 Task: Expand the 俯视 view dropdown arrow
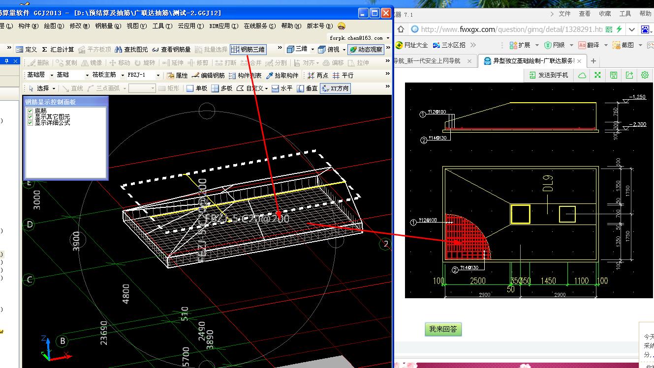344,50
